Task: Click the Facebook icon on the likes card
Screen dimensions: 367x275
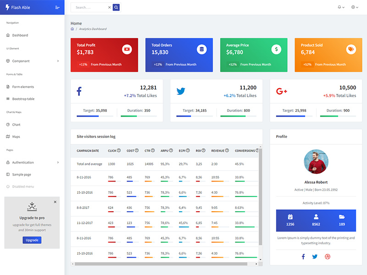Action: [x=79, y=91]
